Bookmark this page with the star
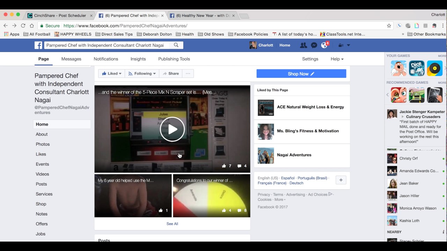This screenshot has height=251, width=447. pos(389,25)
